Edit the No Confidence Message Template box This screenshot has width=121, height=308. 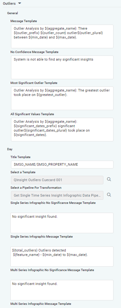(x=62, y=68)
